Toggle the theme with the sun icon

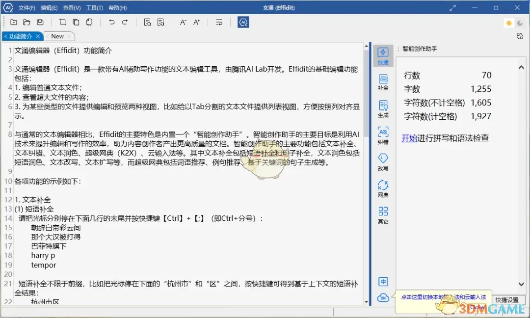point(509,23)
